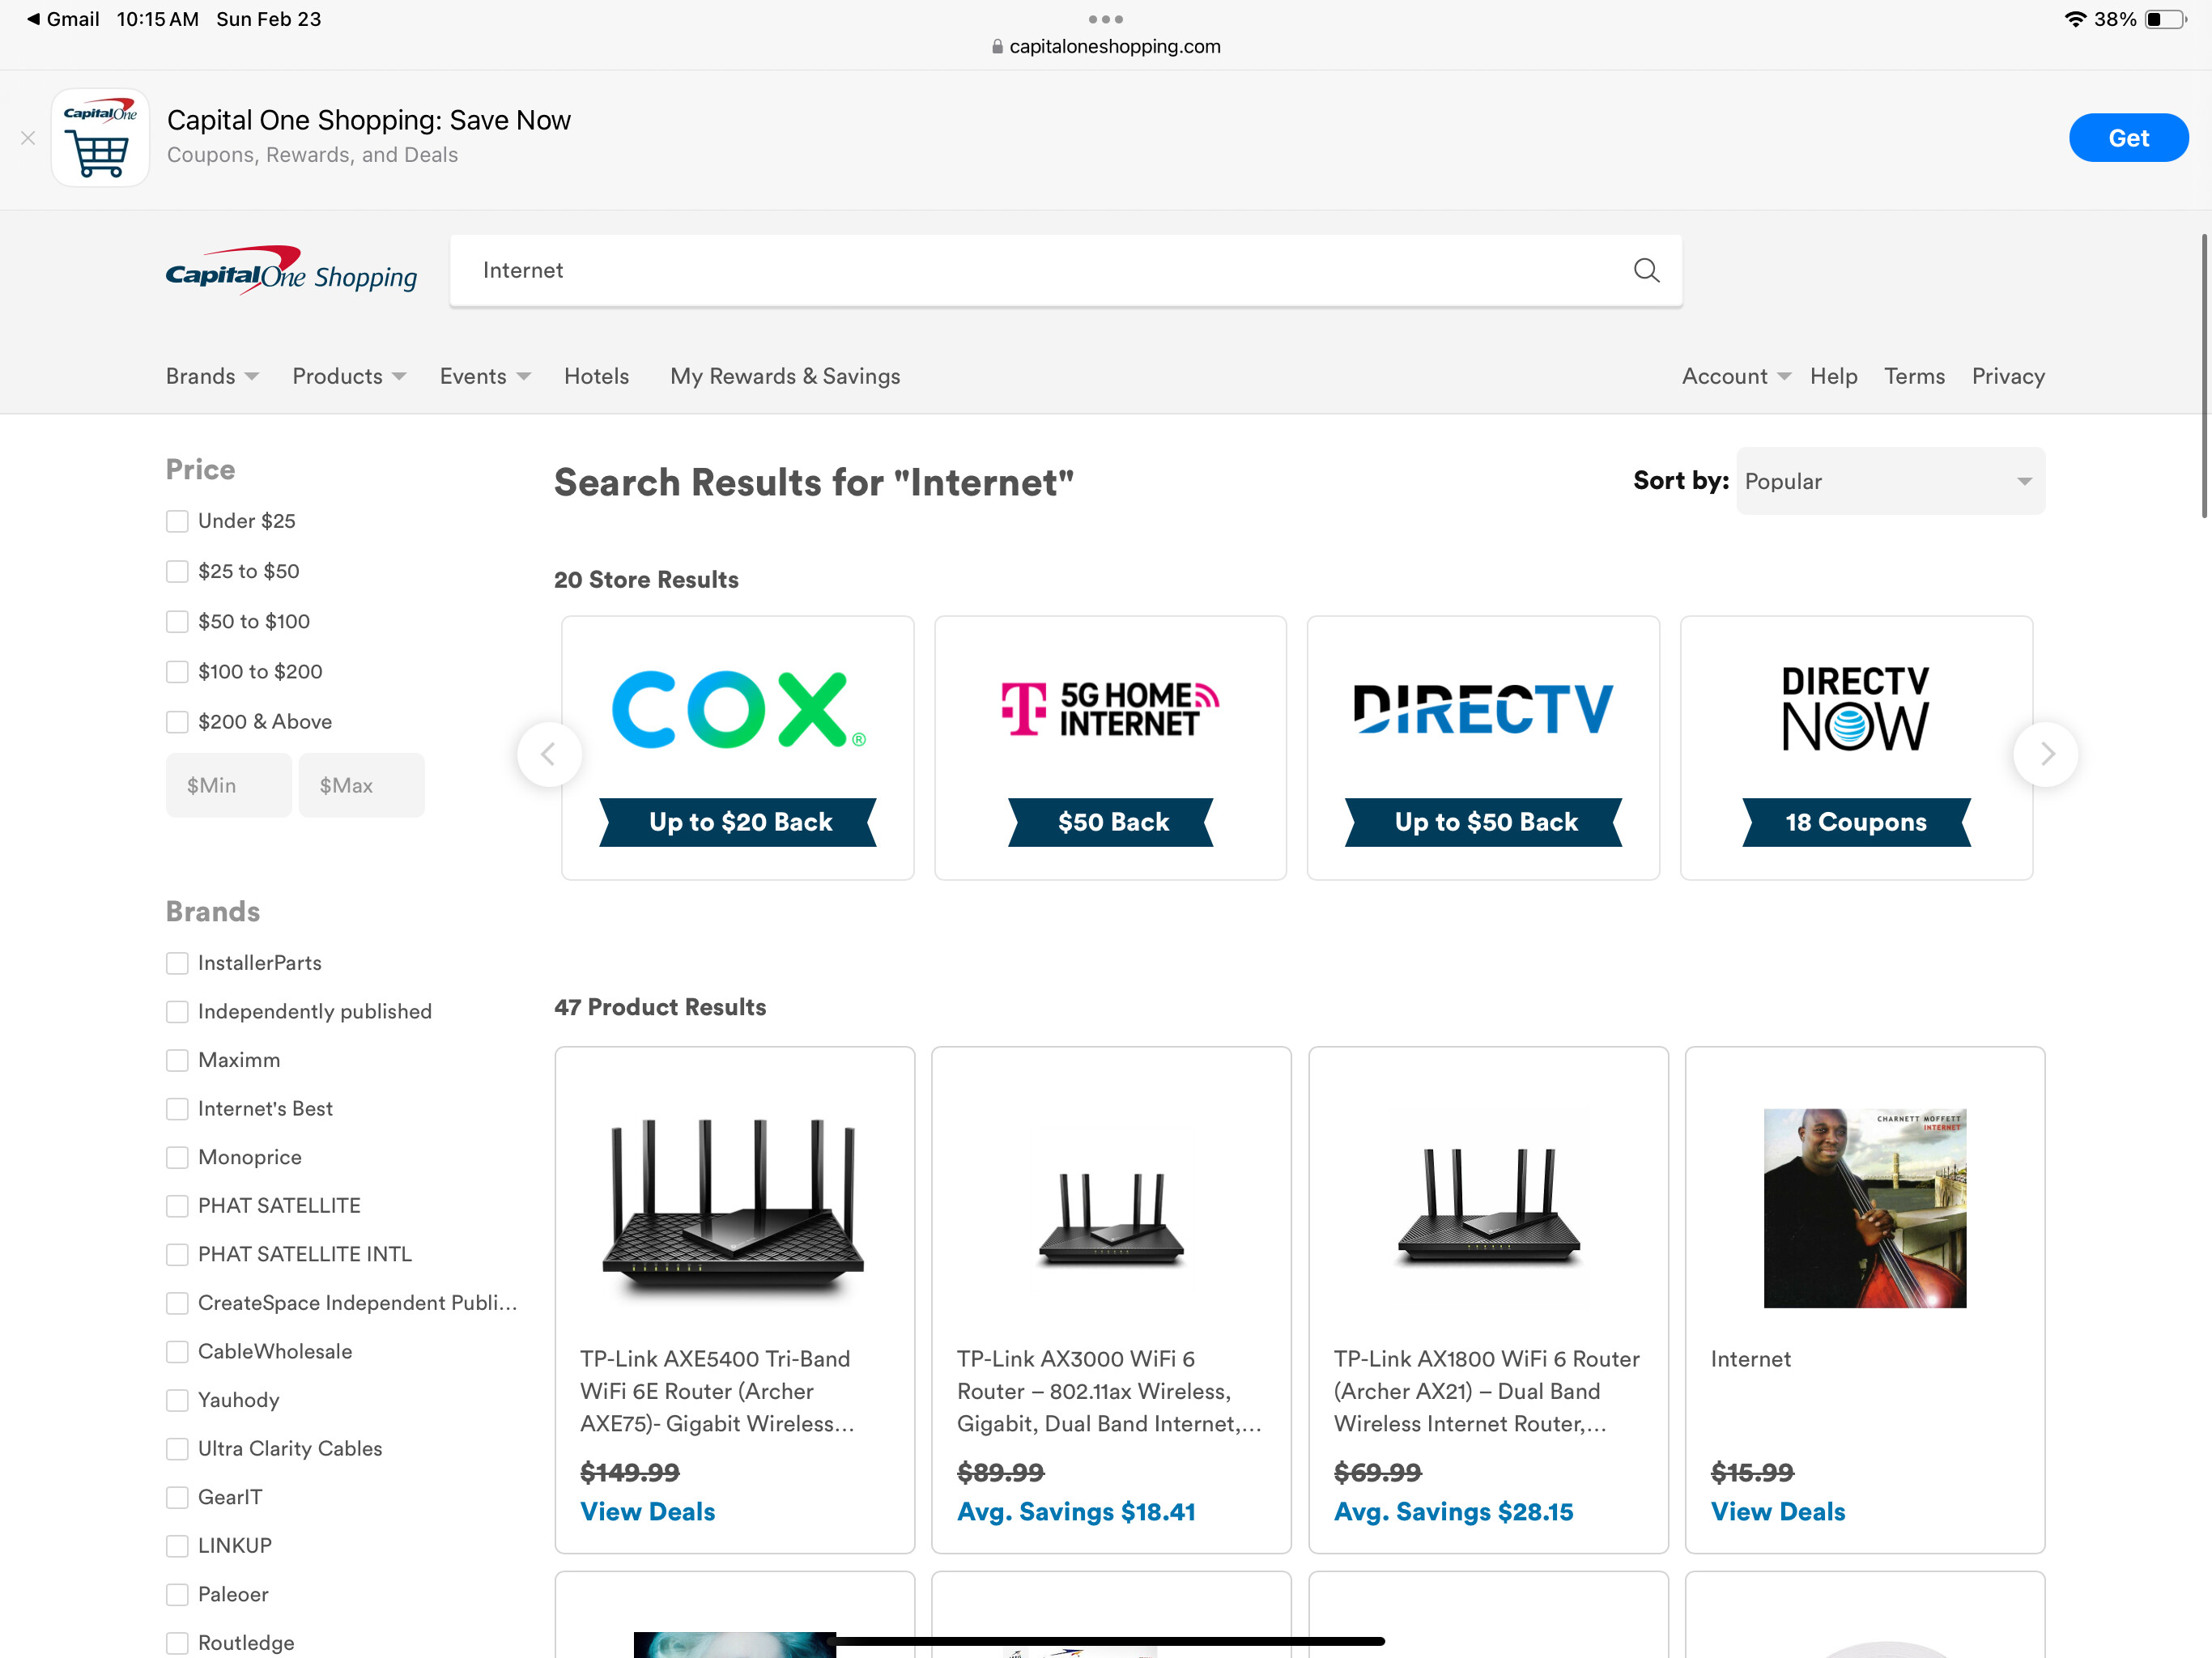
Task: Check the CableWholesale brand filter
Action: pos(177,1351)
